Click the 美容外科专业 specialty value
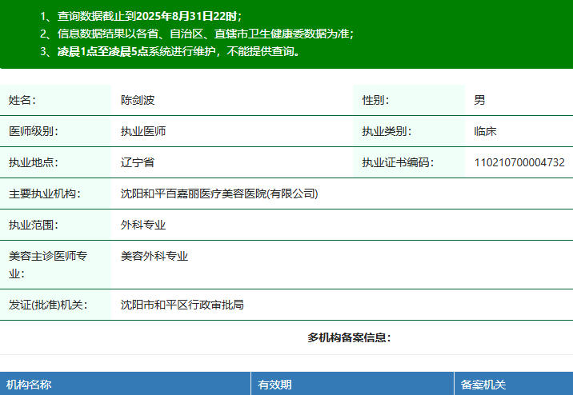The height and width of the screenshot is (395, 573). [154, 256]
